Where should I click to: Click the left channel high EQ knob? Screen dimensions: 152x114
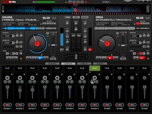[67, 31]
